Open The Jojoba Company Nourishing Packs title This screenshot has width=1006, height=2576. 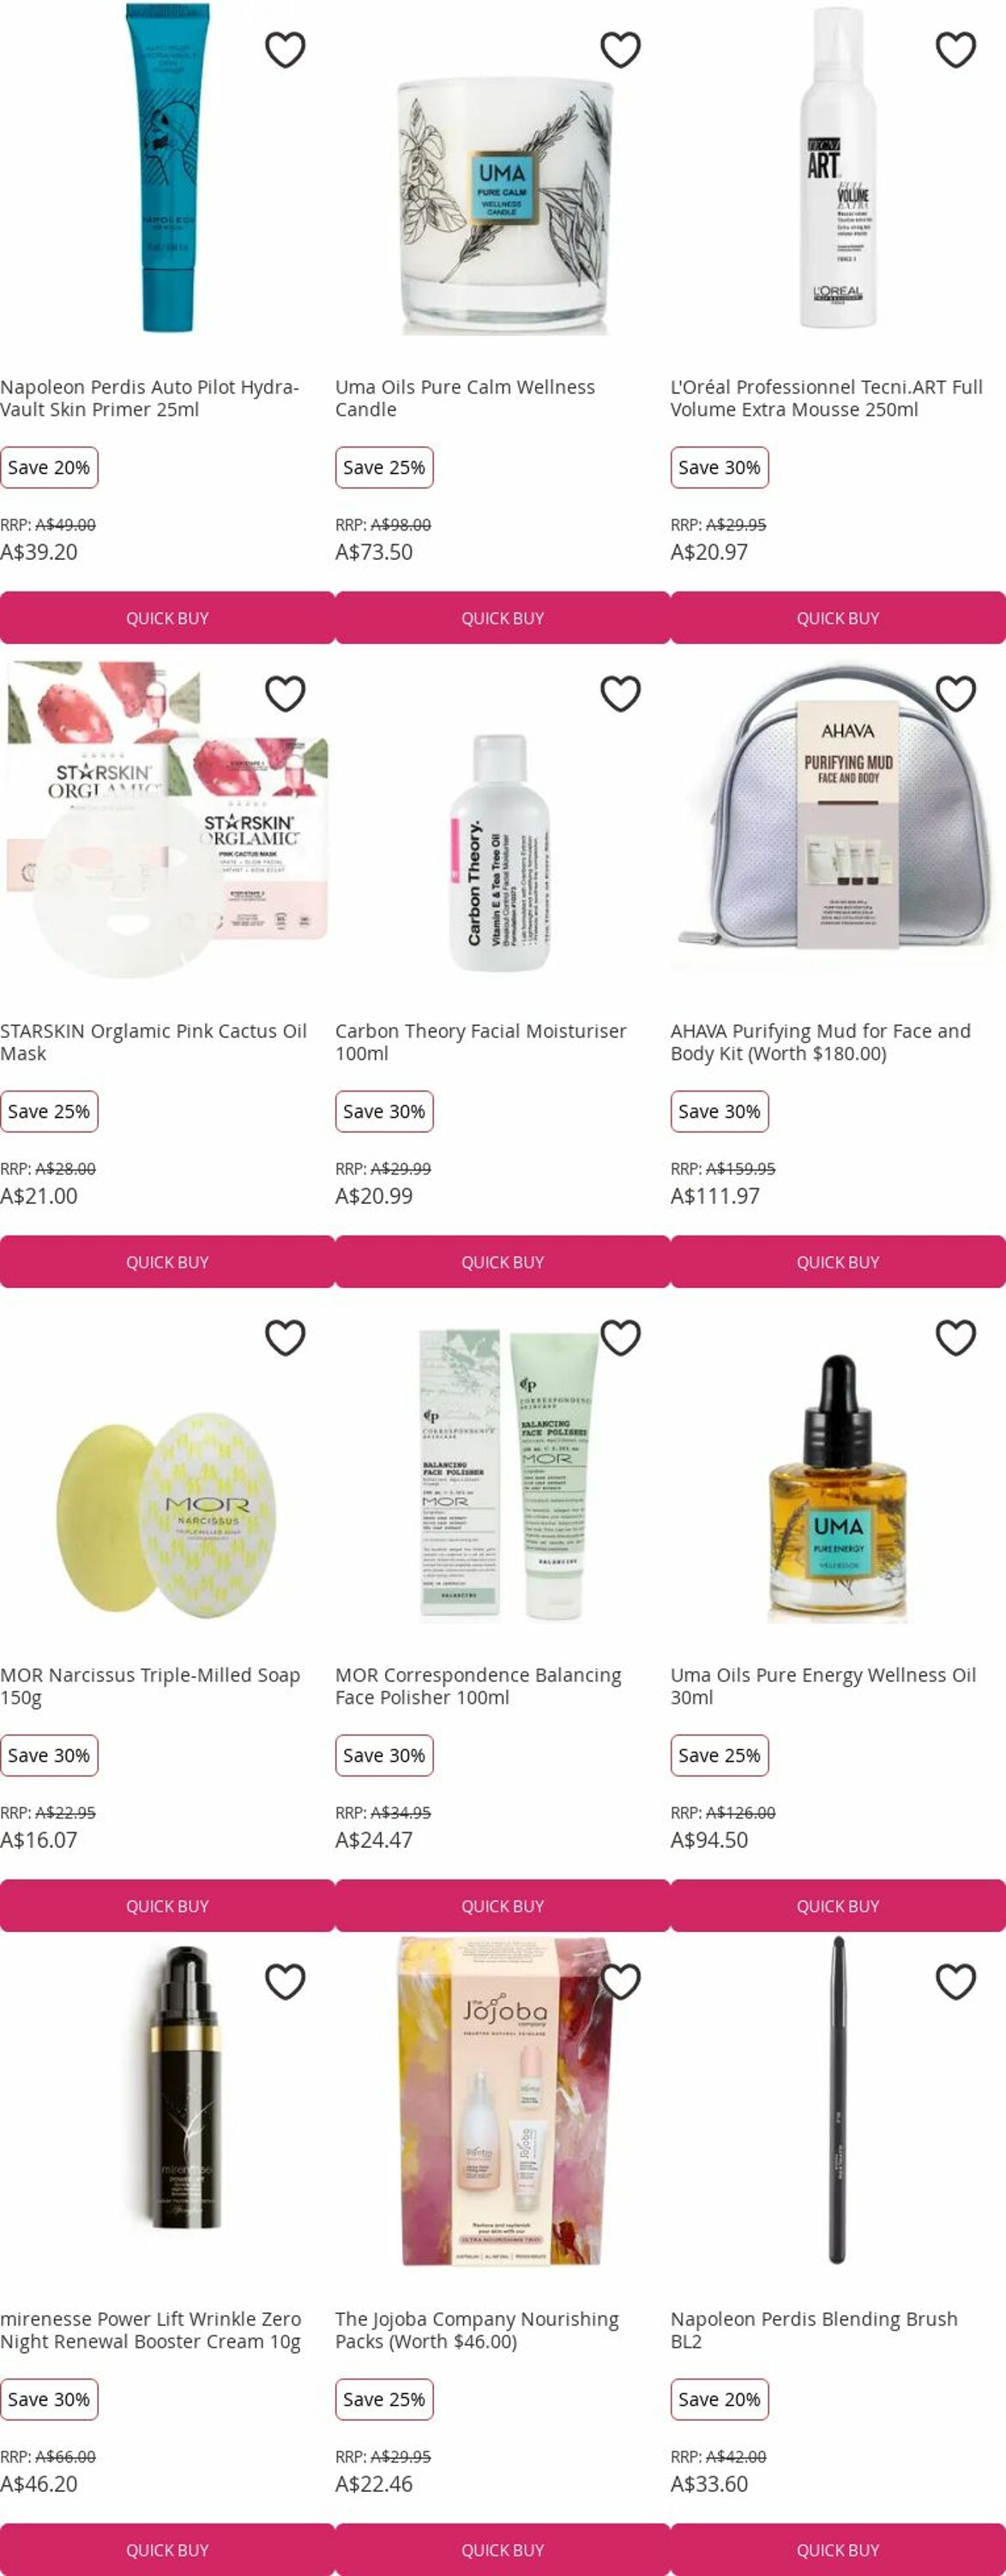click(x=477, y=2330)
